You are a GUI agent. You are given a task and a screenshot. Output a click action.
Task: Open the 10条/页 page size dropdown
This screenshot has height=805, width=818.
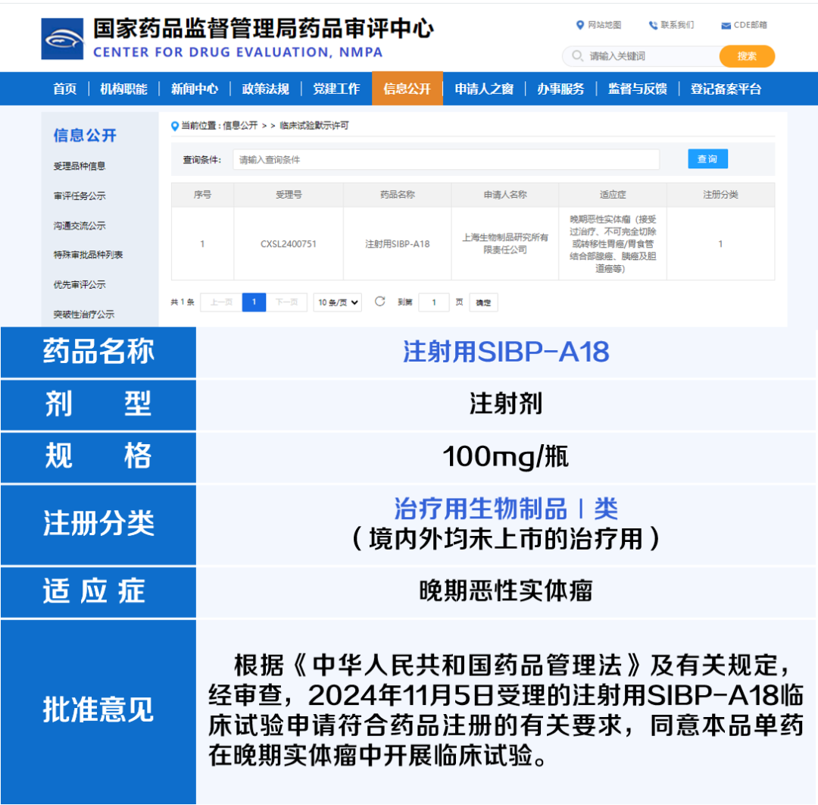(337, 302)
